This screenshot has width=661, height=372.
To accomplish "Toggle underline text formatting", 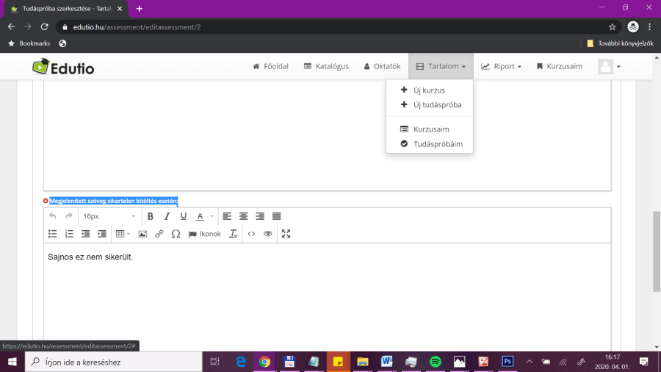I will 184,216.
